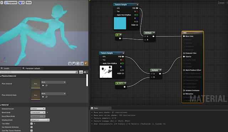
Task: Toggle the Two Sided checkbox
Action: point(32,124)
